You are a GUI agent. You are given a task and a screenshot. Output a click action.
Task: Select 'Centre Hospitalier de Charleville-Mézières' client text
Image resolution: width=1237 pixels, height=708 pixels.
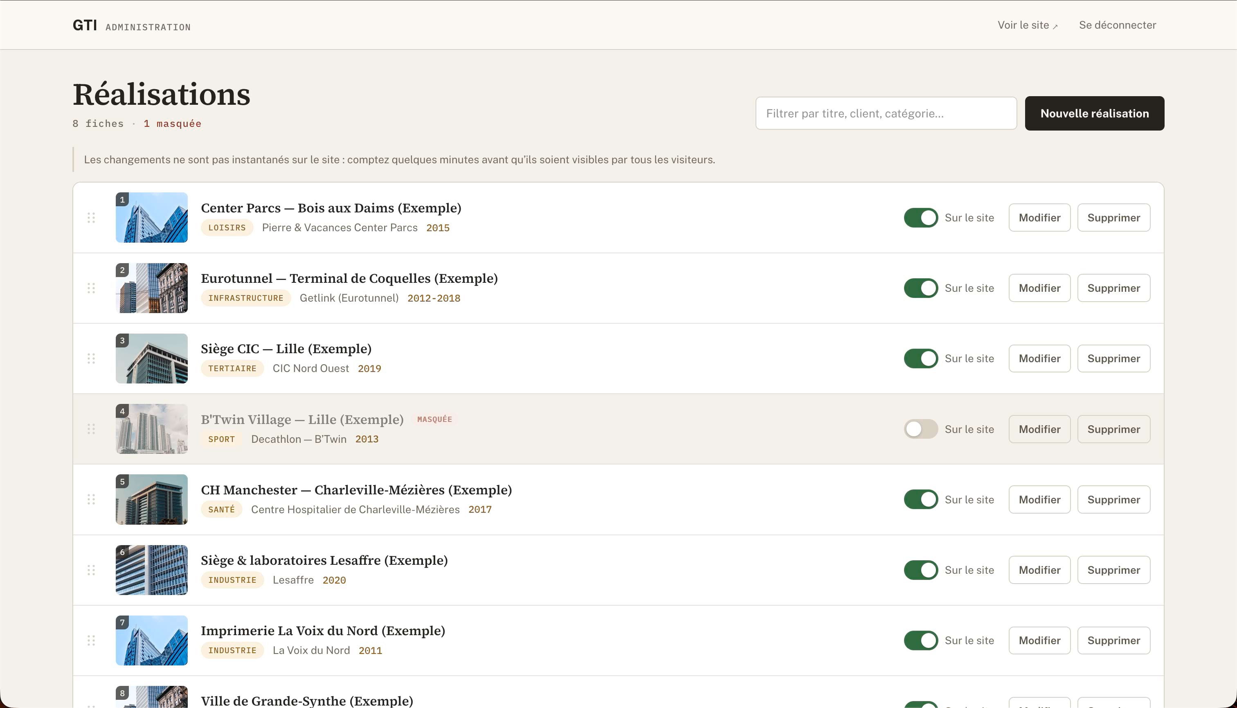click(x=355, y=510)
